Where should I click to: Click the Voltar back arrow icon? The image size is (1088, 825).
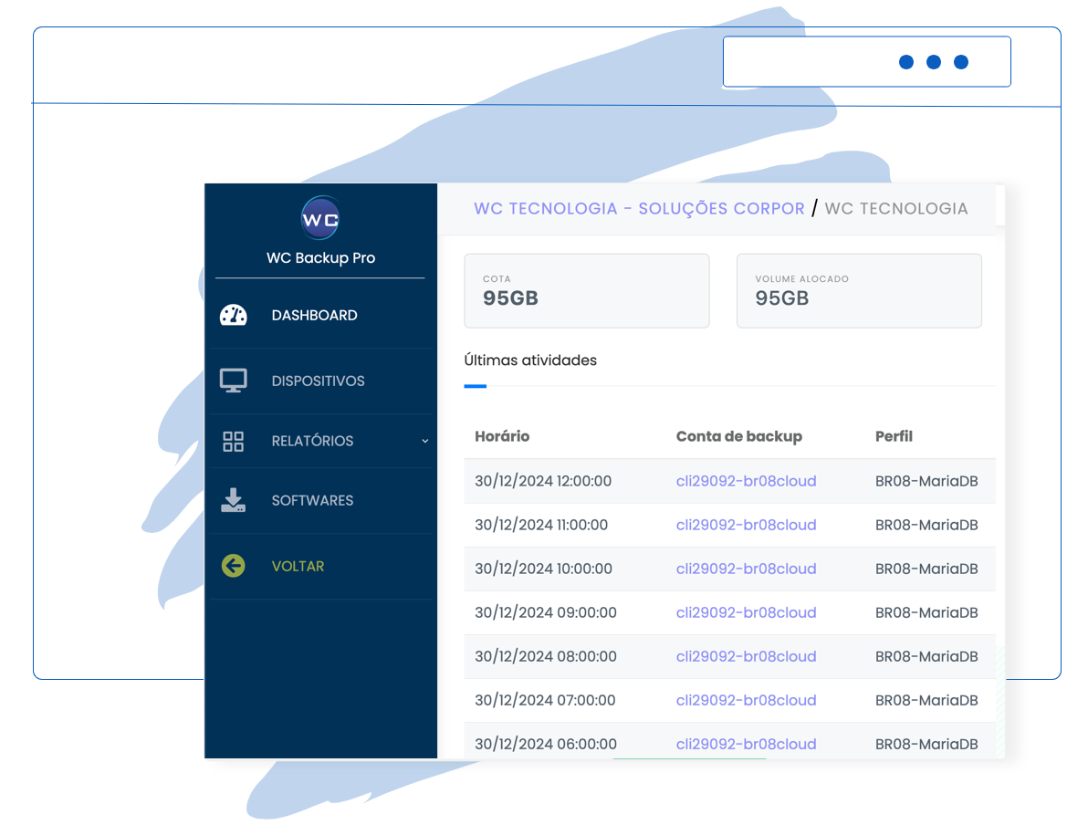coord(234,567)
